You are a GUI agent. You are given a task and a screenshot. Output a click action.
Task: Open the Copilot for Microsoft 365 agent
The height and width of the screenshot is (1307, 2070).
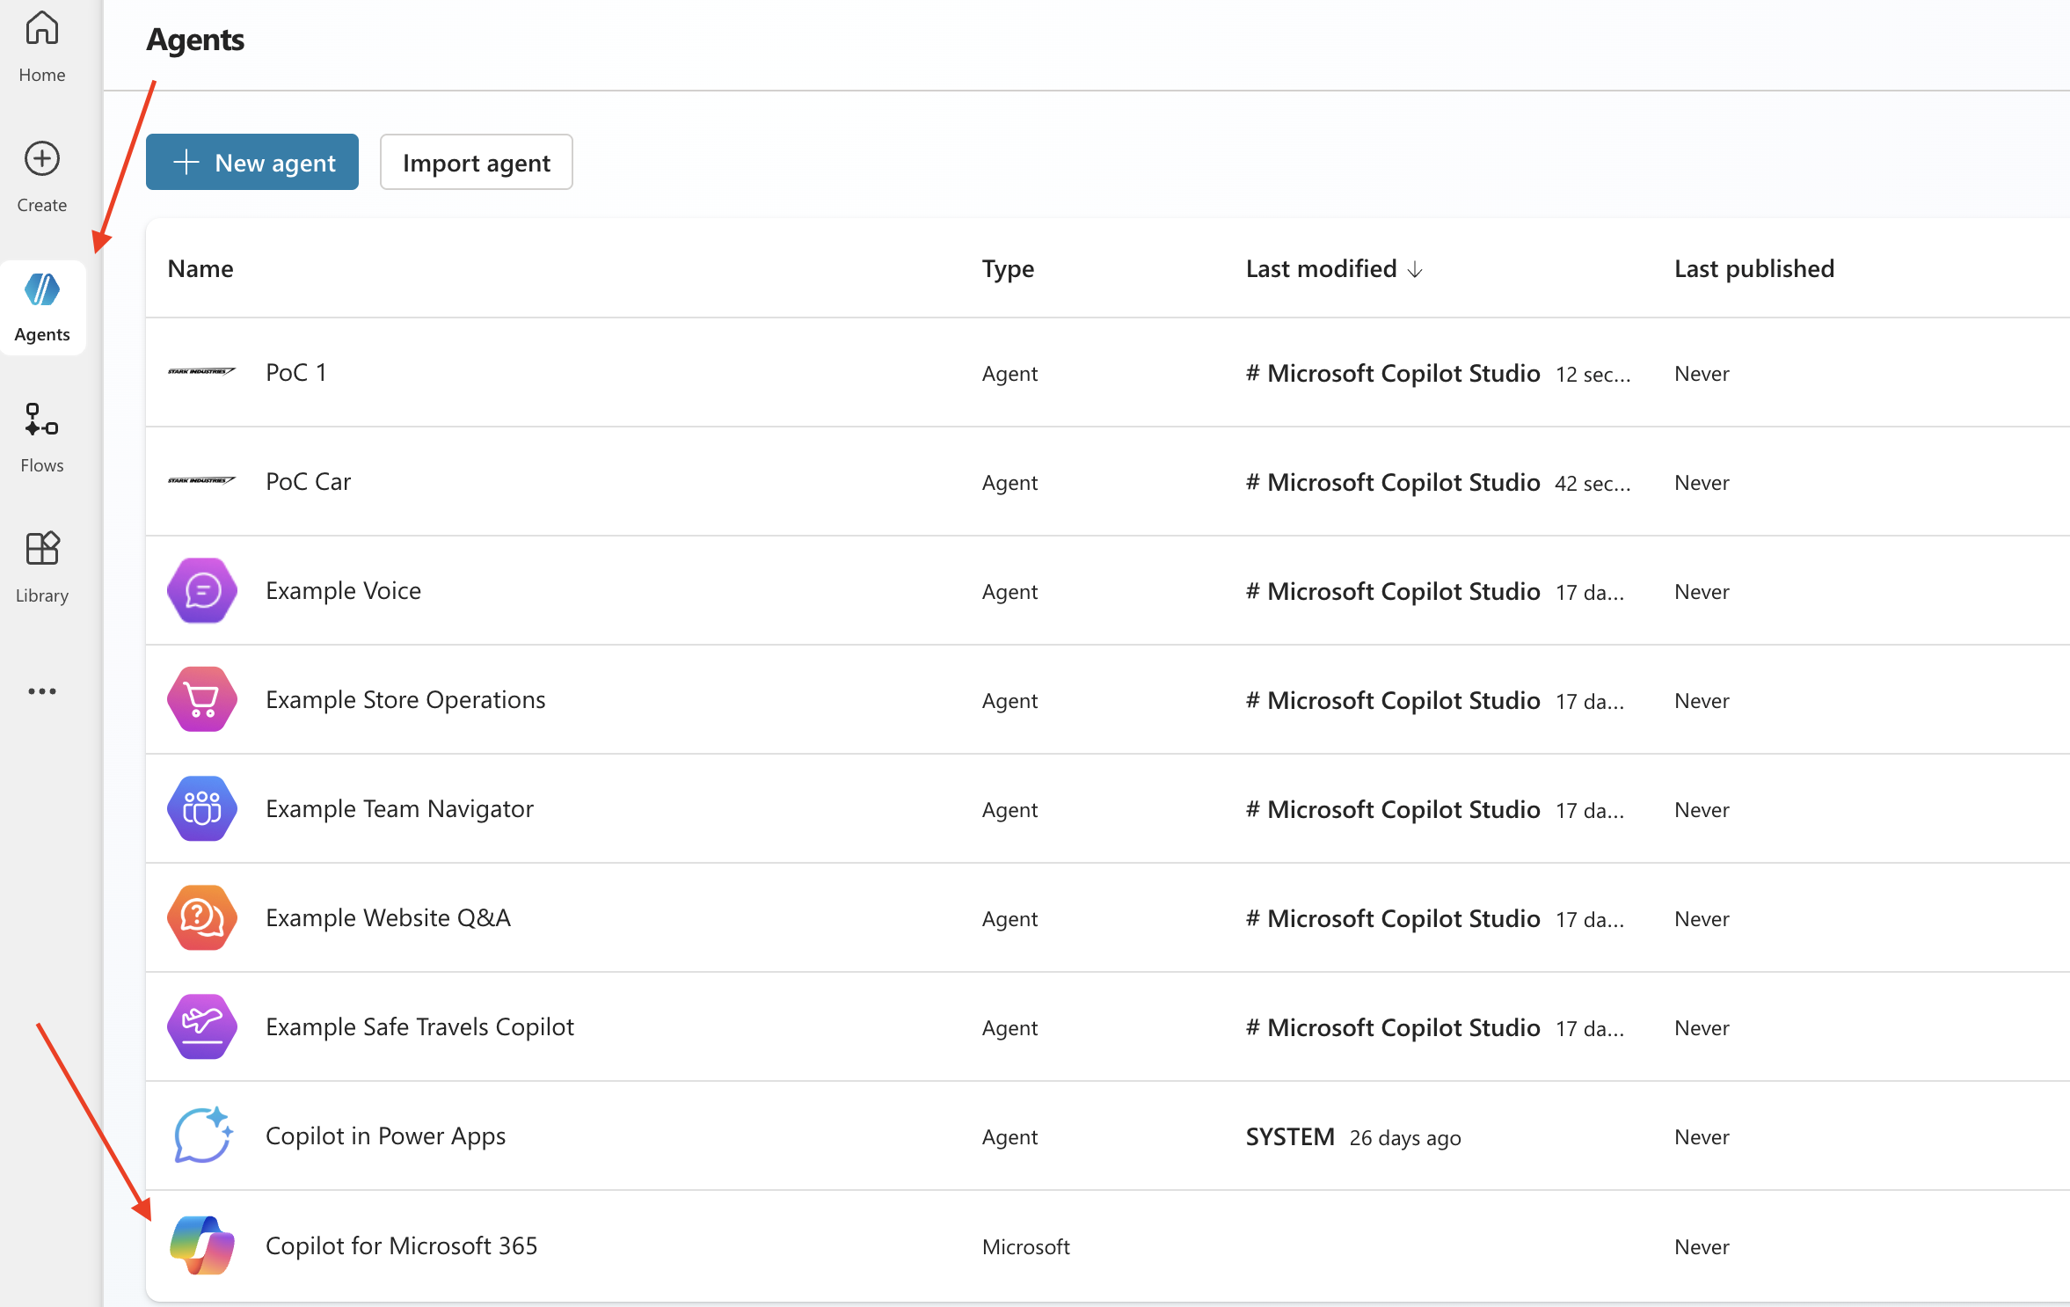(401, 1245)
